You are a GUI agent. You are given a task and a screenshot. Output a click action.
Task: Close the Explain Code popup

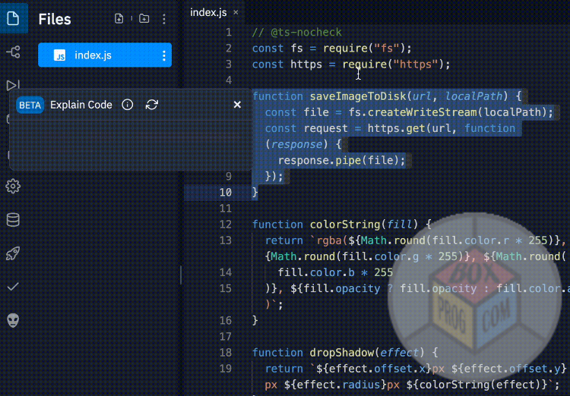pyautogui.click(x=237, y=105)
